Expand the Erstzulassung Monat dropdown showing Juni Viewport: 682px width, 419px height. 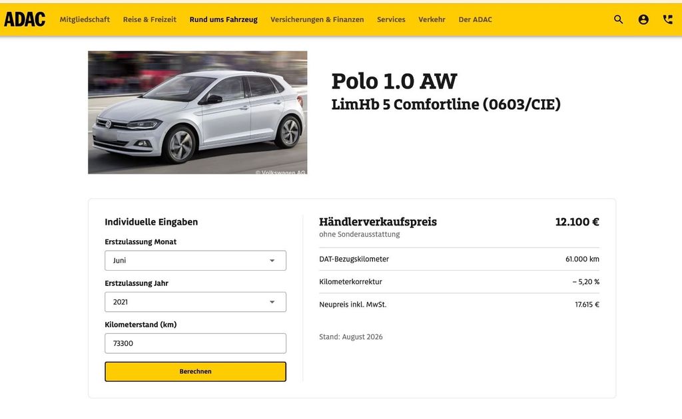[x=195, y=261]
